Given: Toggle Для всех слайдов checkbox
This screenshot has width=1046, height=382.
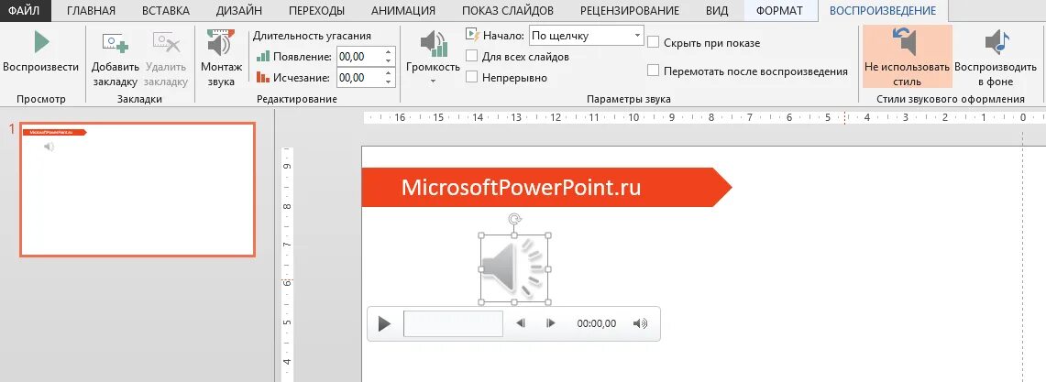Looking at the screenshot, I should pyautogui.click(x=471, y=57).
